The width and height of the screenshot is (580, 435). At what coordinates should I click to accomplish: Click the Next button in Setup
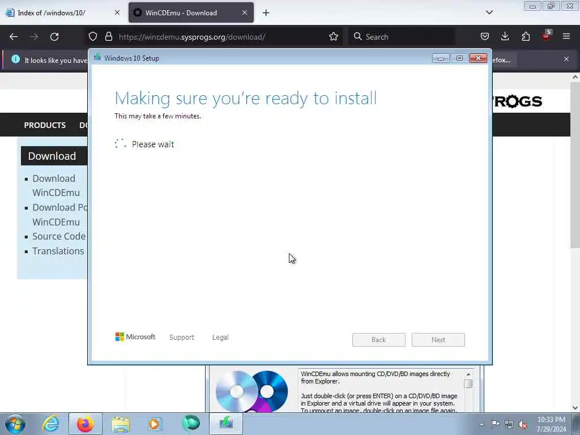438,340
